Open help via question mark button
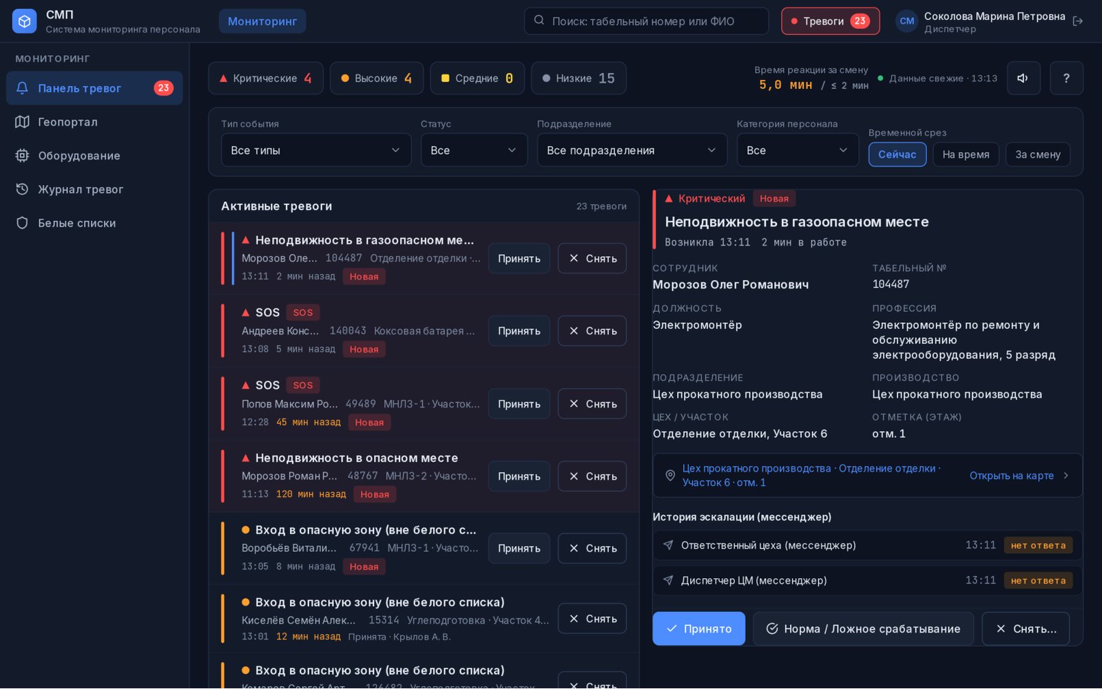 [x=1066, y=78]
